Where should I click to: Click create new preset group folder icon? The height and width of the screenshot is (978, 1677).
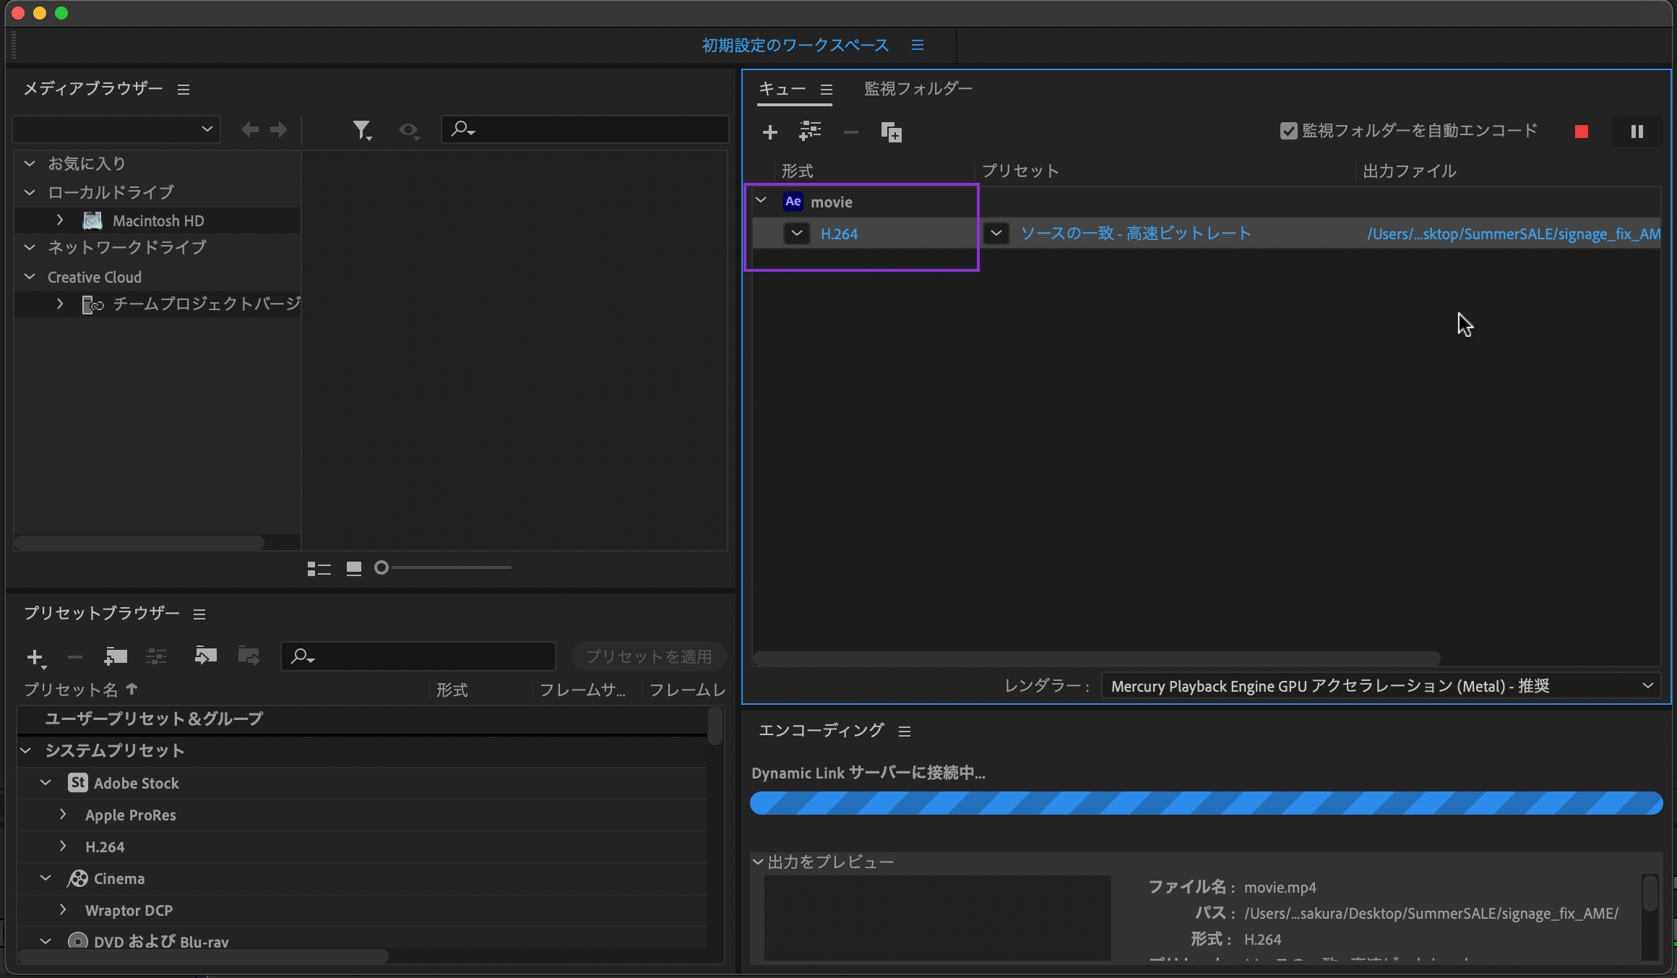point(116,656)
